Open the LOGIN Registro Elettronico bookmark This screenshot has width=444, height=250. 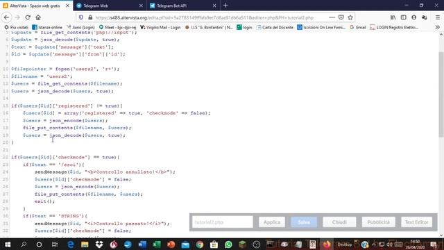[394, 27]
